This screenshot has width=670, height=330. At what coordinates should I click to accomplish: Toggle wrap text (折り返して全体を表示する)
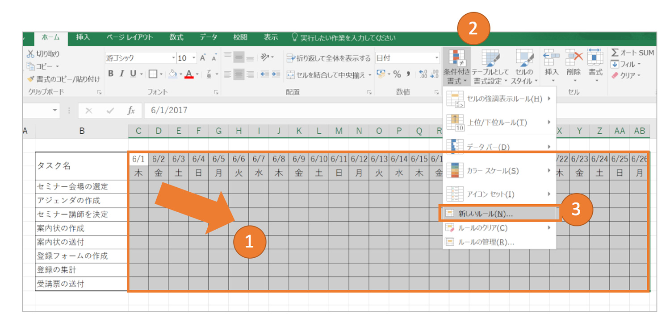pos(328,58)
